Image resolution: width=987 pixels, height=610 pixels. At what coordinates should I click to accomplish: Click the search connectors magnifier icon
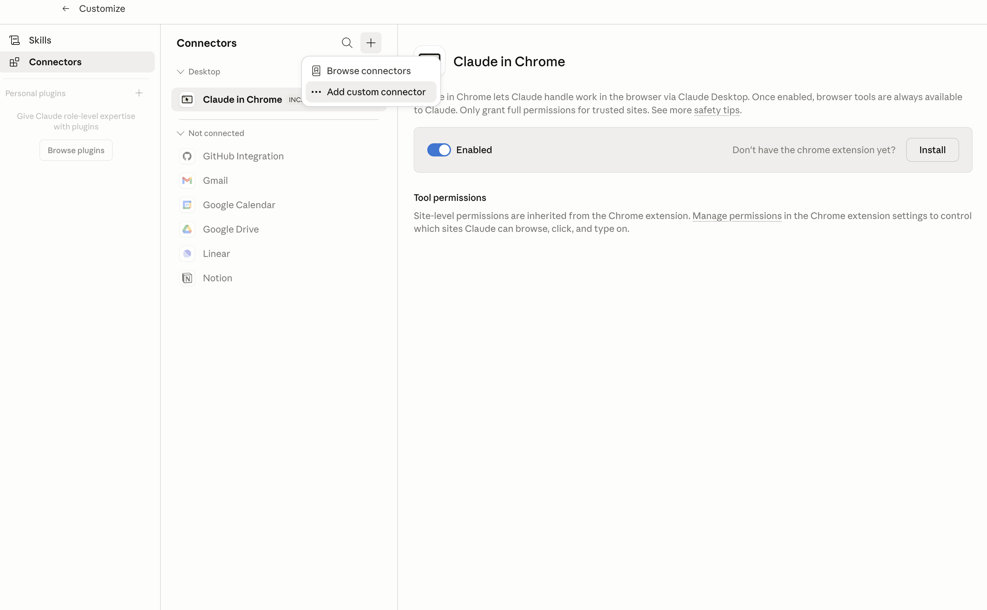coord(347,43)
